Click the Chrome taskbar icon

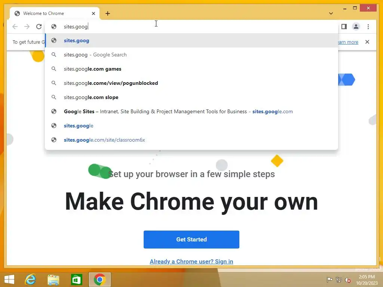pyautogui.click(x=99, y=280)
